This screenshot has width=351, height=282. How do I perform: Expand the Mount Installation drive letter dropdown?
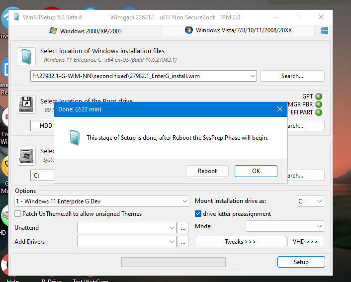click(320, 201)
